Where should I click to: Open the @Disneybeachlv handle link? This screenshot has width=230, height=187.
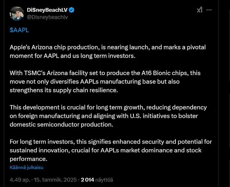click(x=47, y=17)
